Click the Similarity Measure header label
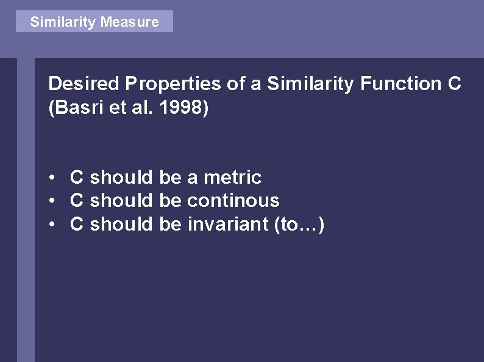Image resolution: width=484 pixels, height=362 pixels. [x=94, y=22]
